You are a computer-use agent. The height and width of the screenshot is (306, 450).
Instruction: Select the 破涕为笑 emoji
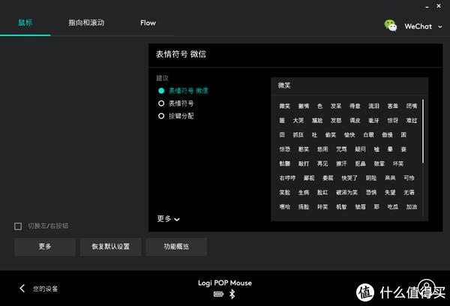[346, 192]
